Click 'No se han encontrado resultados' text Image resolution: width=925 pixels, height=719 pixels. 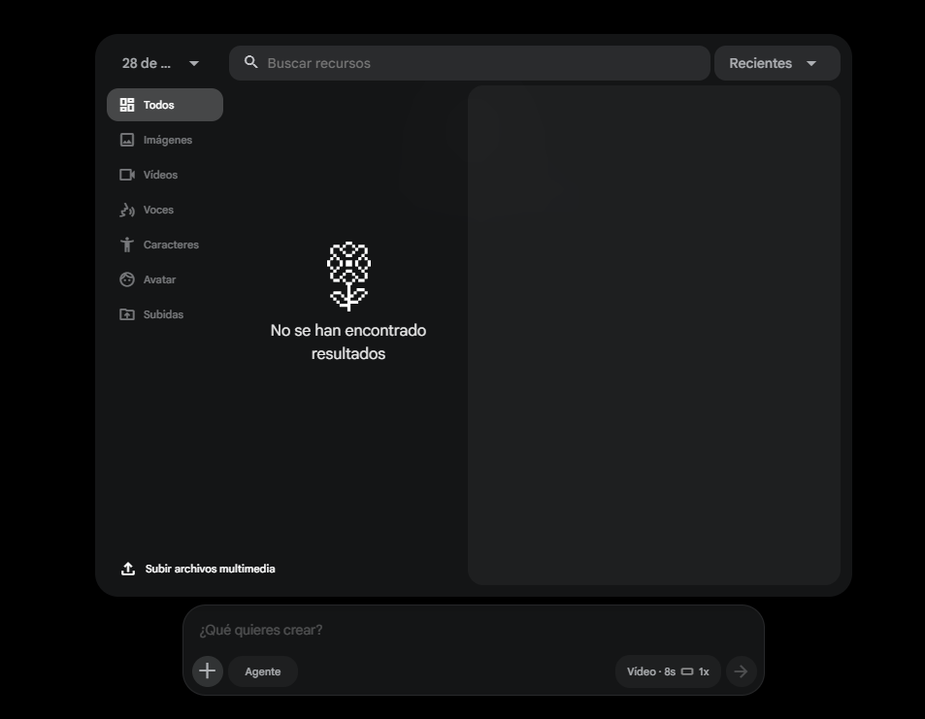click(348, 343)
